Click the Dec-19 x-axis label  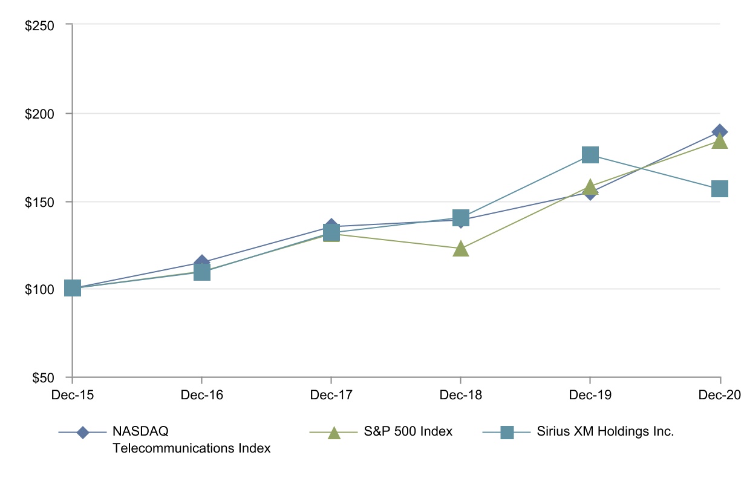click(590, 395)
